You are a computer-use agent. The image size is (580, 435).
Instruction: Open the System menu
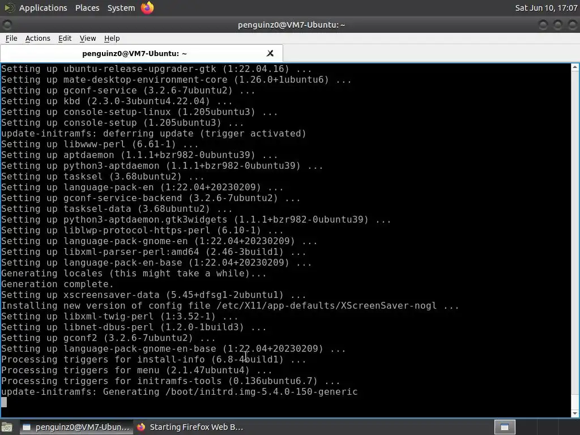(x=121, y=8)
